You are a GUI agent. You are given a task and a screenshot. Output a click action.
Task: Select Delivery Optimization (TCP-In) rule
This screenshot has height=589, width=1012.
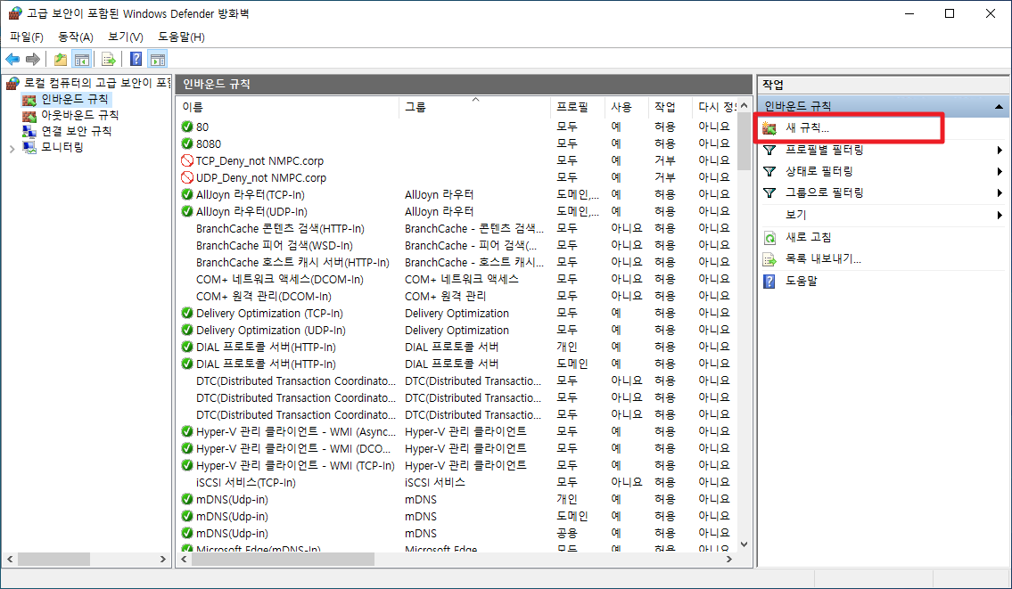point(269,313)
